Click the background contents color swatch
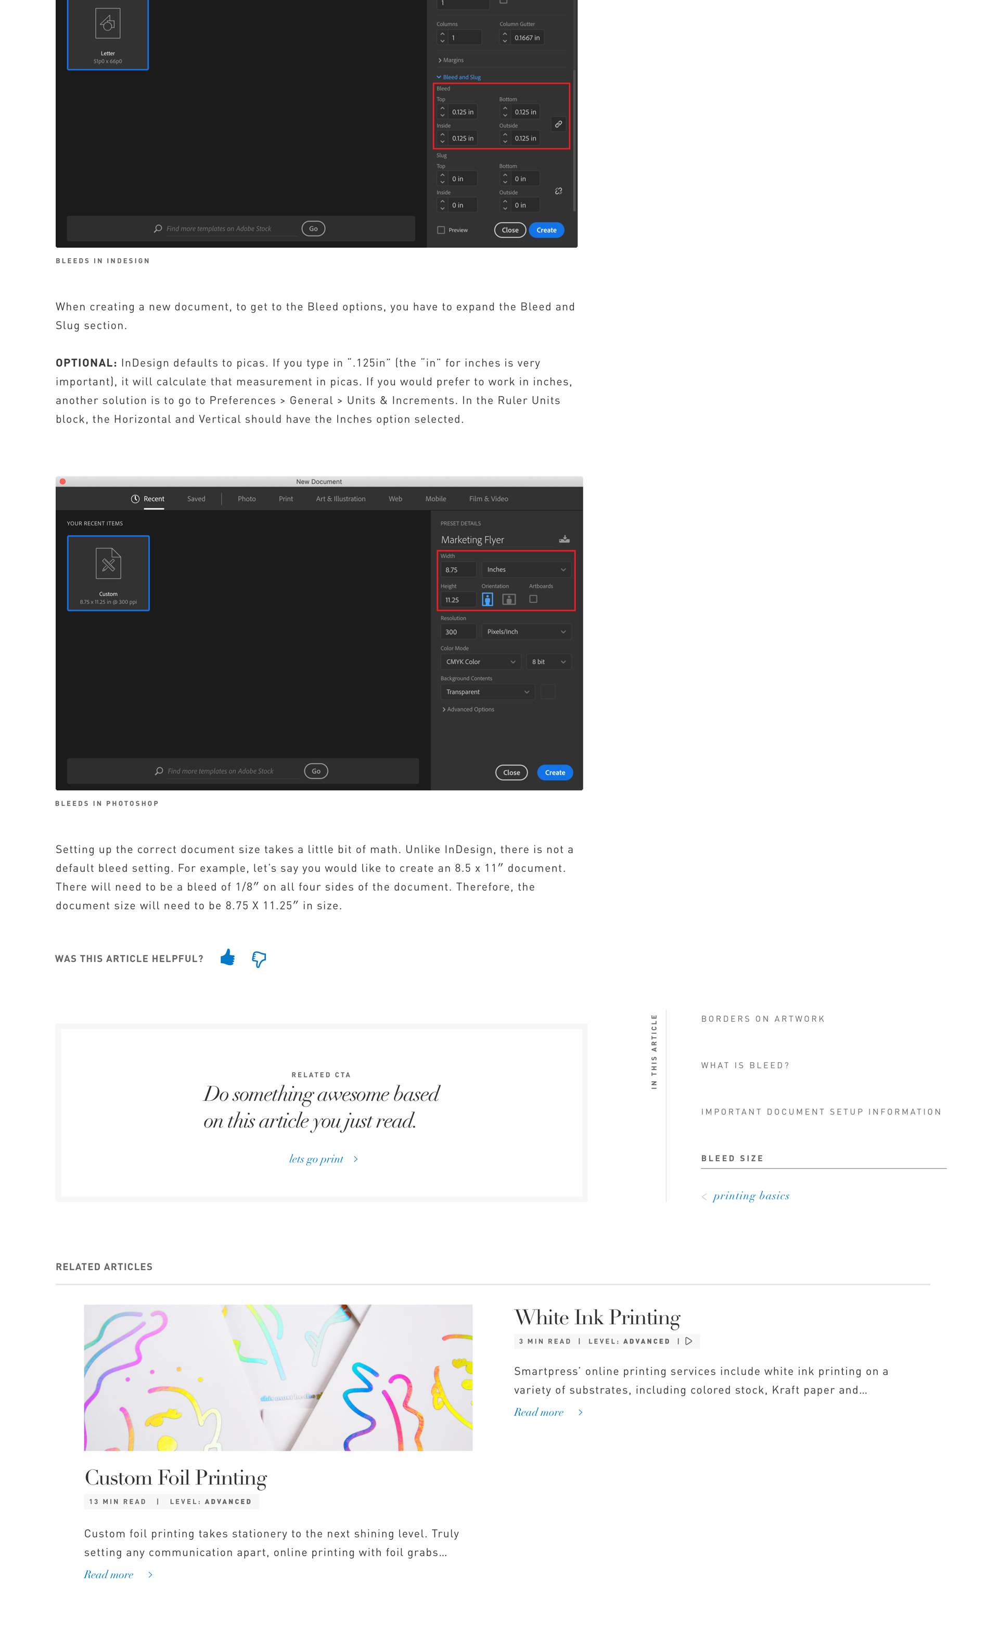 tap(548, 691)
